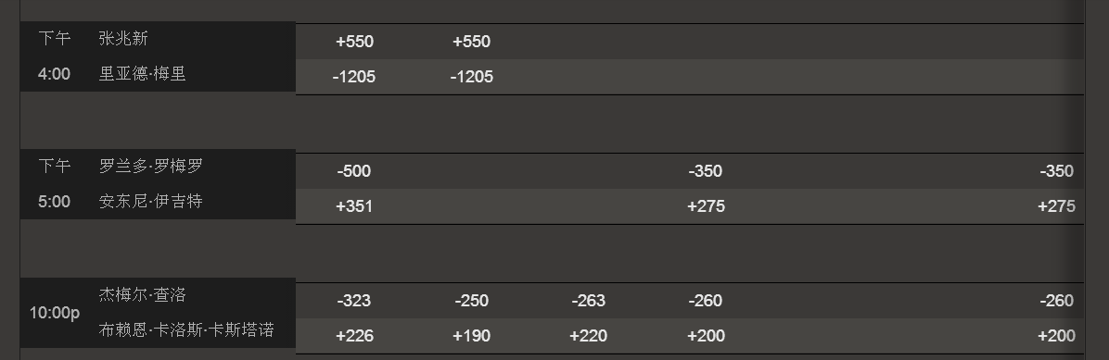Screen dimensions: 1109x360
Task: Click +550 odds in the second column
Action: pyautogui.click(x=472, y=42)
